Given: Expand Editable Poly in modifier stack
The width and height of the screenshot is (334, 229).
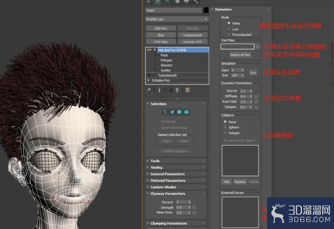Looking at the screenshot, I should (x=148, y=80).
